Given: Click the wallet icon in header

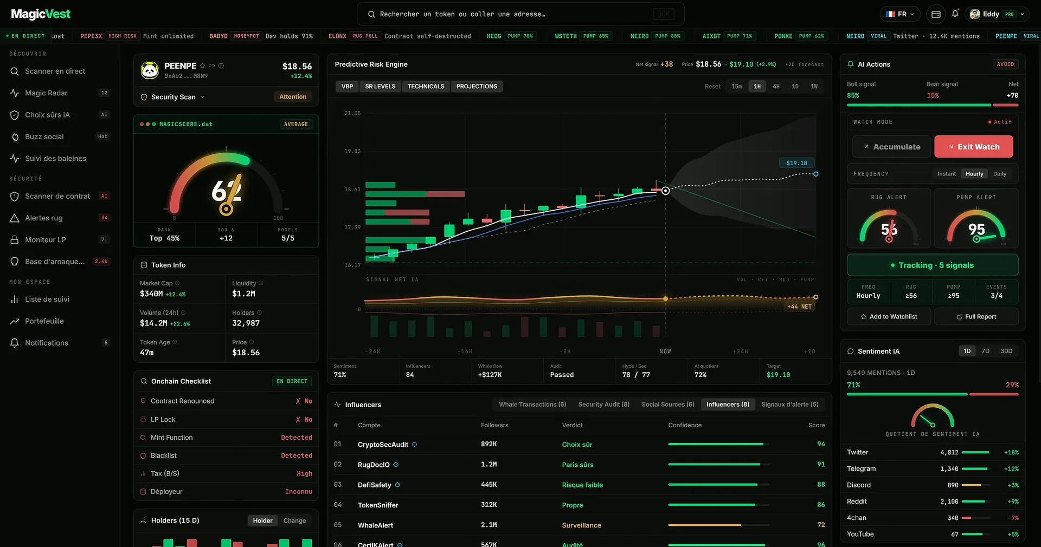Looking at the screenshot, I should click(x=936, y=14).
